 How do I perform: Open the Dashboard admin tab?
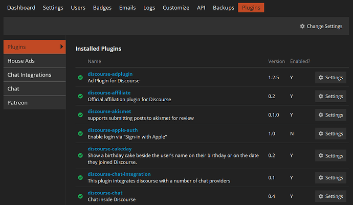tap(21, 8)
